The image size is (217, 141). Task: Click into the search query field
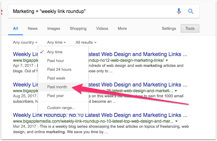click(91, 11)
